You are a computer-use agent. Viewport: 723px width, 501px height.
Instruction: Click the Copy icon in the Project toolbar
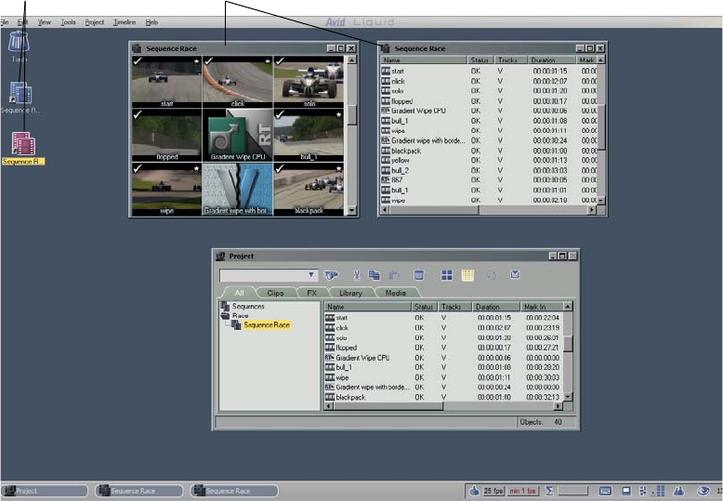tap(374, 275)
